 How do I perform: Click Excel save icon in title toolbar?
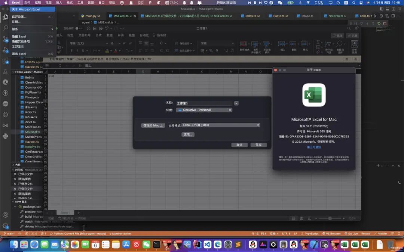95,28
